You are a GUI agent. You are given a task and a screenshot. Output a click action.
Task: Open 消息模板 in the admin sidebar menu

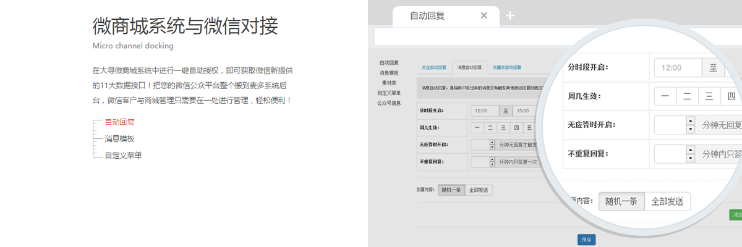[x=389, y=73]
